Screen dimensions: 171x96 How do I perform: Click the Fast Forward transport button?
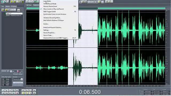(x=10, y=93)
